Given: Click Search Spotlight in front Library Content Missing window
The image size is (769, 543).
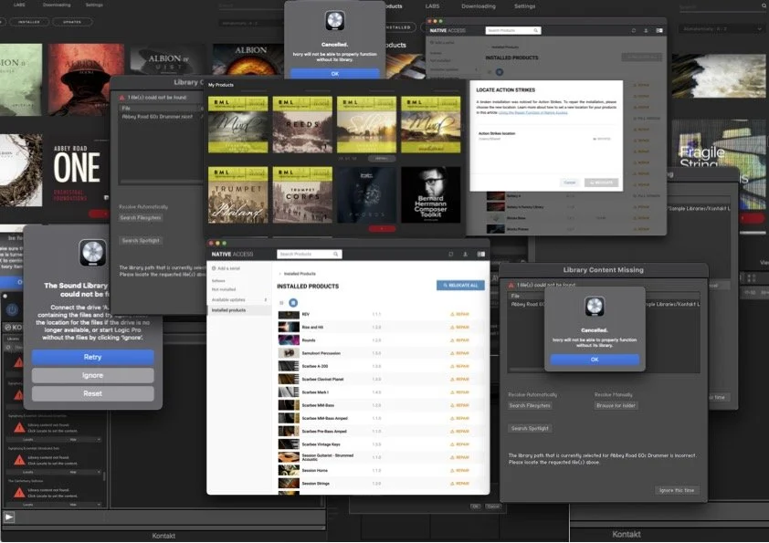Looking at the screenshot, I should 530,428.
